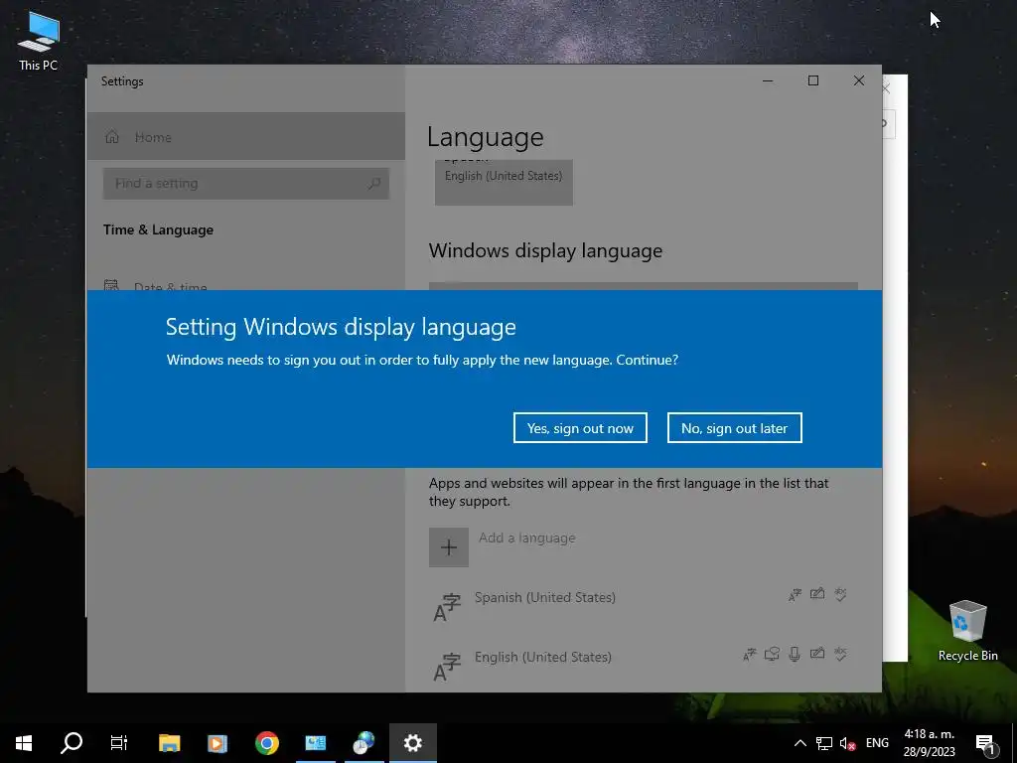
Task: Choose No, sign out later
Action: click(x=734, y=428)
